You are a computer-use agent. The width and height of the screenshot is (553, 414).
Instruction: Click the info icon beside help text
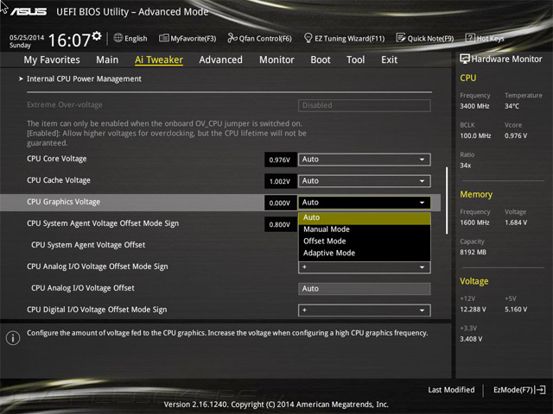point(13,338)
